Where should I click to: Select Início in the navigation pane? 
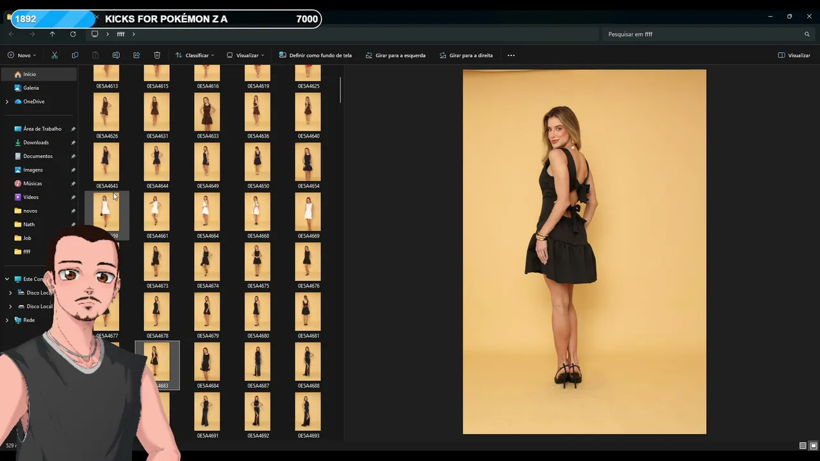(38, 74)
